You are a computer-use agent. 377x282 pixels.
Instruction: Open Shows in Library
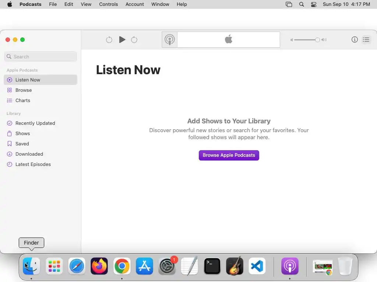(x=40, y=134)
